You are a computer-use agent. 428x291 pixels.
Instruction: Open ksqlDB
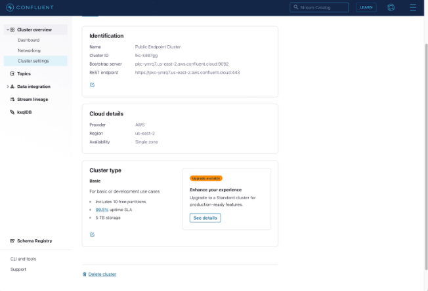click(x=24, y=112)
